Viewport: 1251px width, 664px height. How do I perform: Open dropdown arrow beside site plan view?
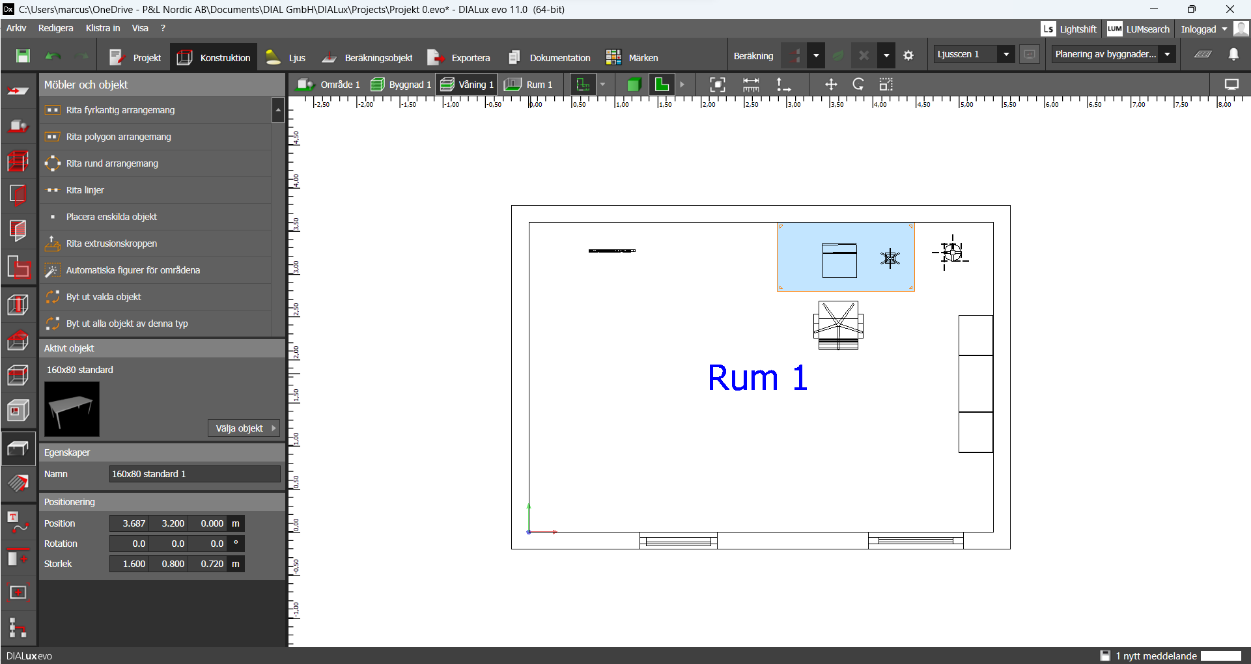[x=602, y=85]
